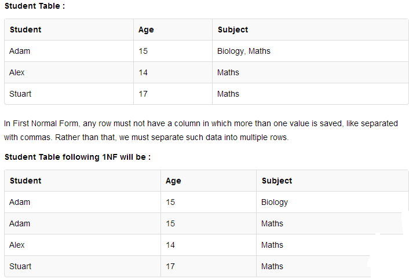The width and height of the screenshot is (409, 279).
Task: Click Adam's name in the Biology row
Action: point(20,202)
